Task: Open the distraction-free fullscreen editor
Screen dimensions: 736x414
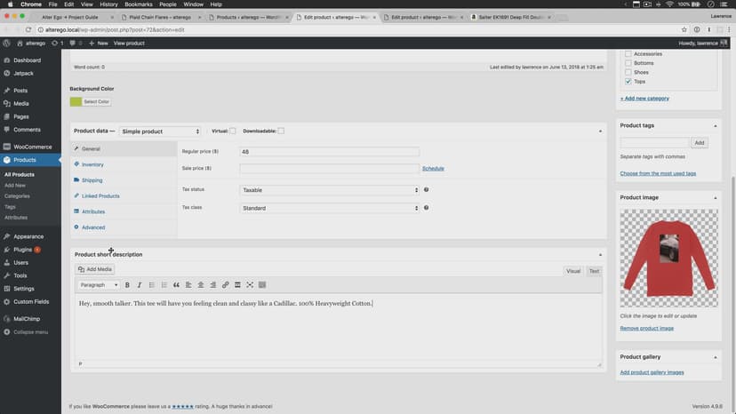Action: [250, 285]
